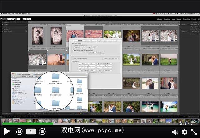Open the External Editor Presets folder
This screenshot has width=200, height=138.
(x=56, y=105)
